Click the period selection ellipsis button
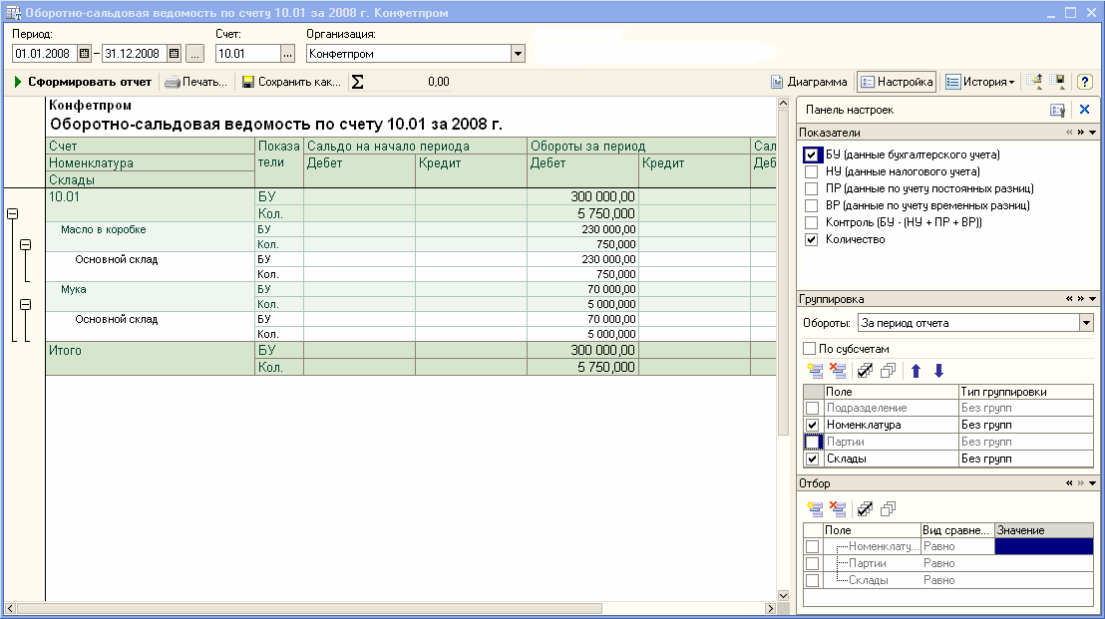Image resolution: width=1105 pixels, height=619 pixels. tap(195, 54)
